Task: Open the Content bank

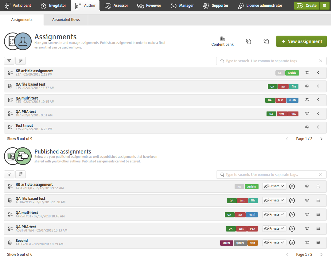Action: pyautogui.click(x=222, y=41)
